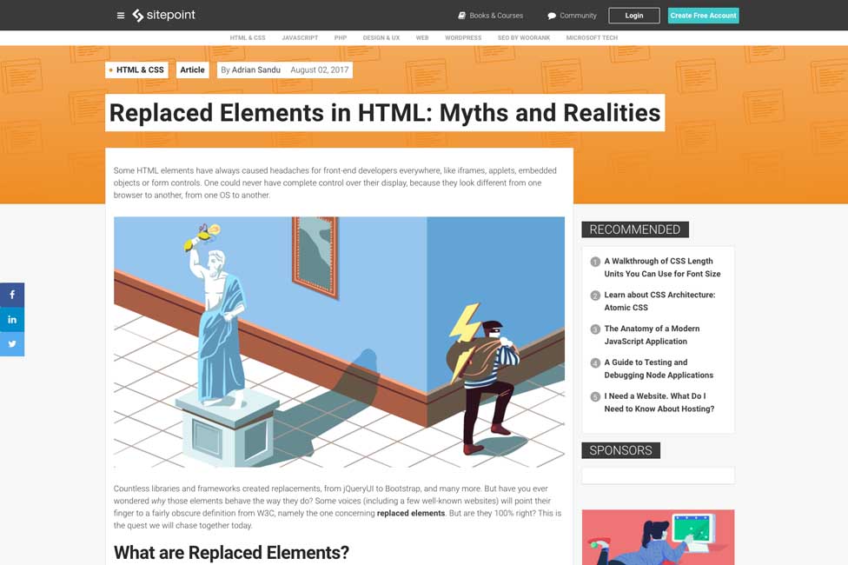Screen dimensions: 848x565
Task: Share article on Facebook
Action: click(12, 295)
